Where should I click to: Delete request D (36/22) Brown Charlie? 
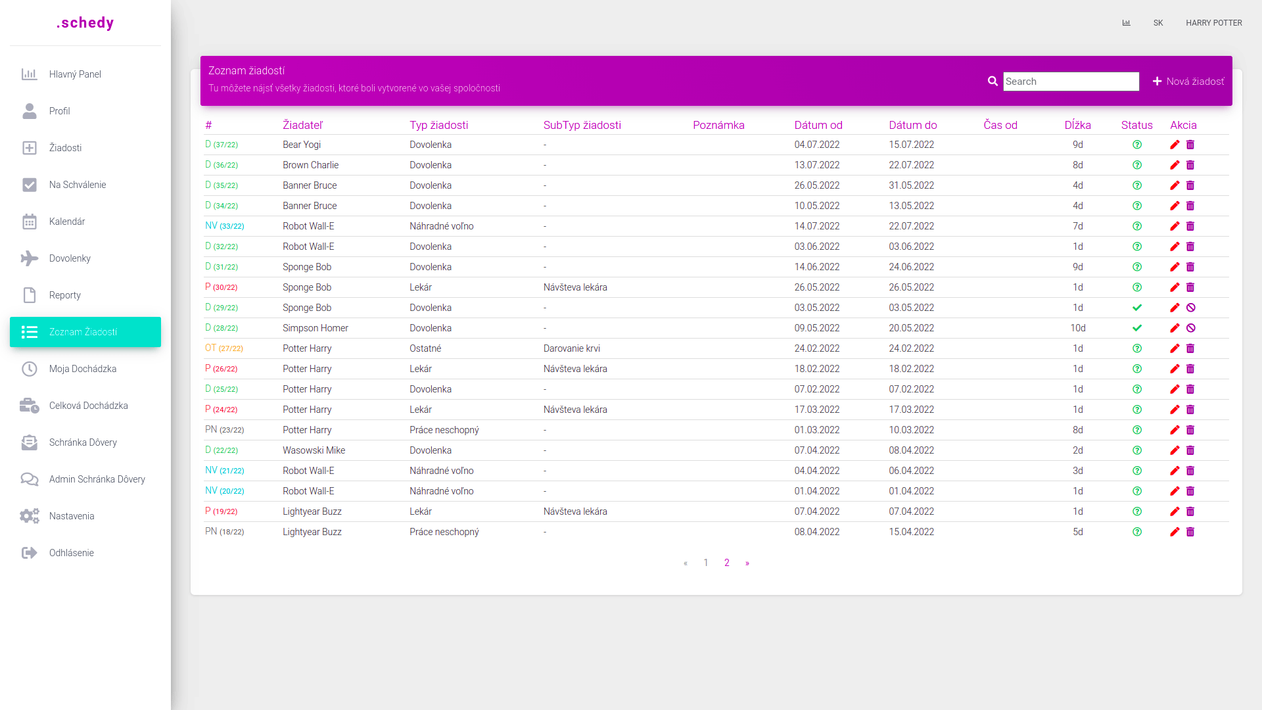click(1190, 165)
